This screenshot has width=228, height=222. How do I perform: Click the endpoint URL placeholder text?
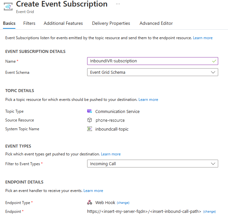click(x=144, y=212)
